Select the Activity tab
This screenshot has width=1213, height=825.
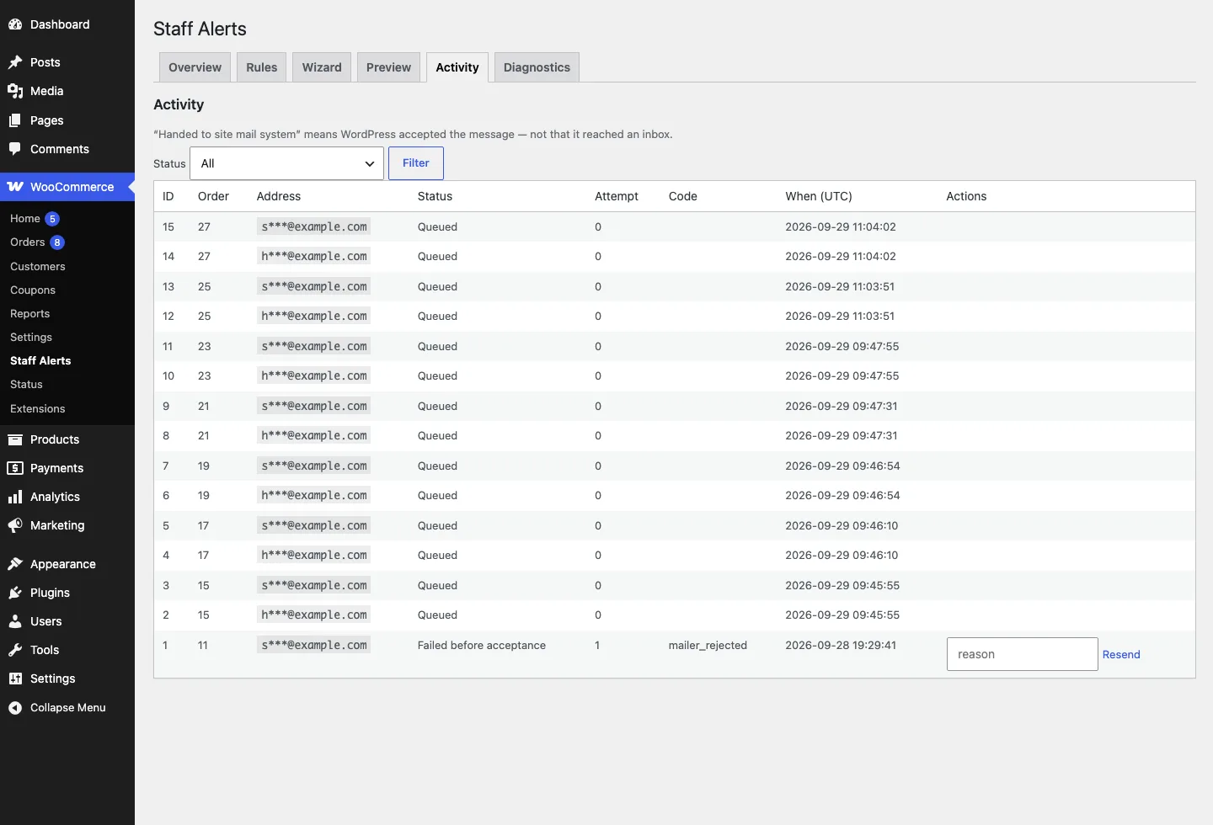[x=457, y=67]
